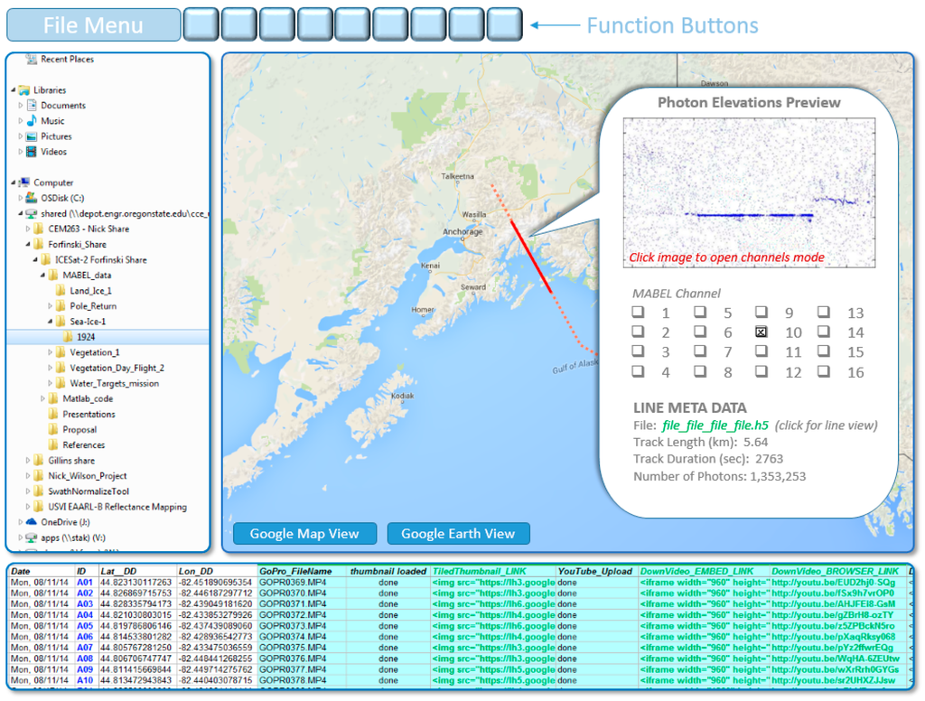Check the MABEL channel 16 box

(824, 371)
